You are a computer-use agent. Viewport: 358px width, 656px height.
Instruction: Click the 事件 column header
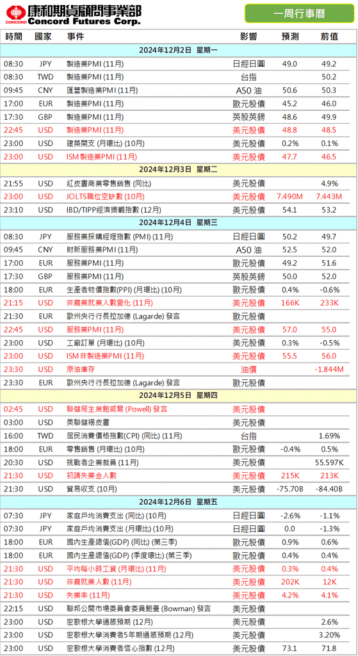(76, 37)
